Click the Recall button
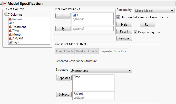 (124, 32)
